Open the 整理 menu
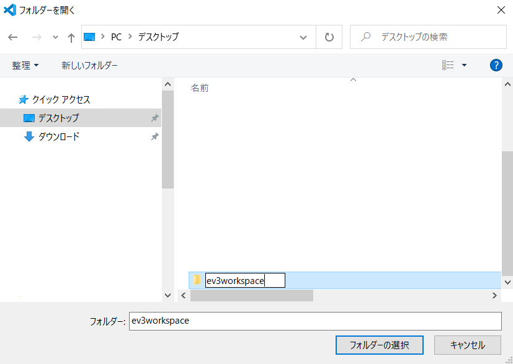 (25, 65)
